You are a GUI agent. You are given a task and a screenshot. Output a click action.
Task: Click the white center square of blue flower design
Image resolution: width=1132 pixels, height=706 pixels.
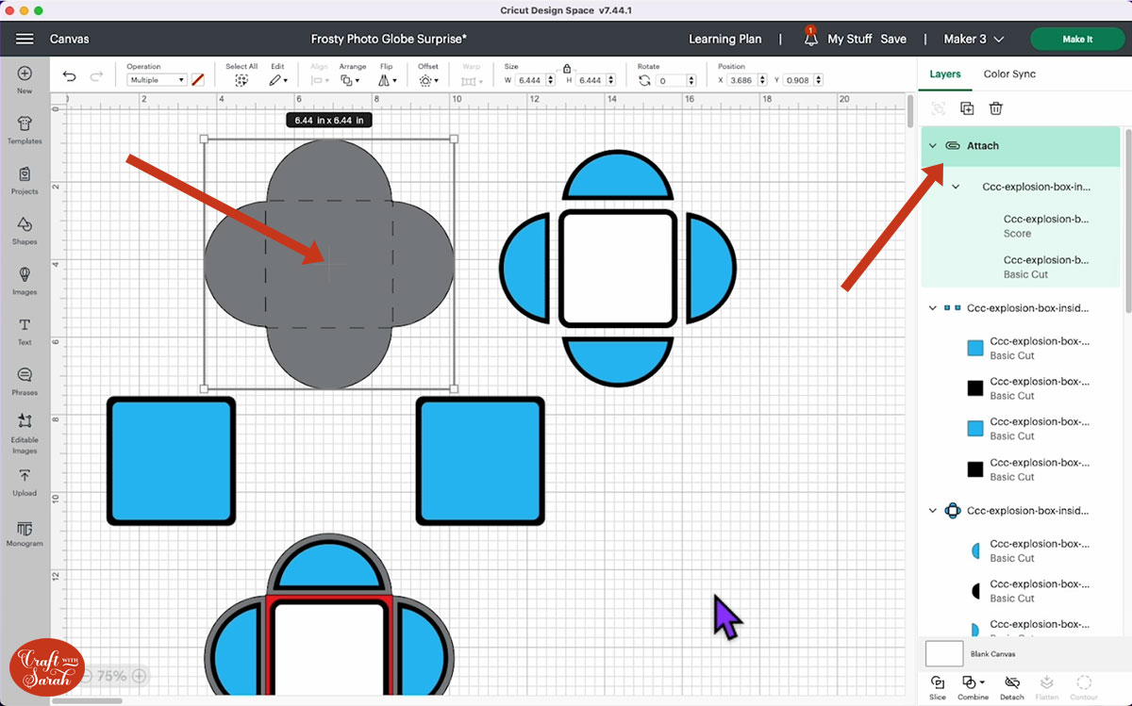coord(618,268)
